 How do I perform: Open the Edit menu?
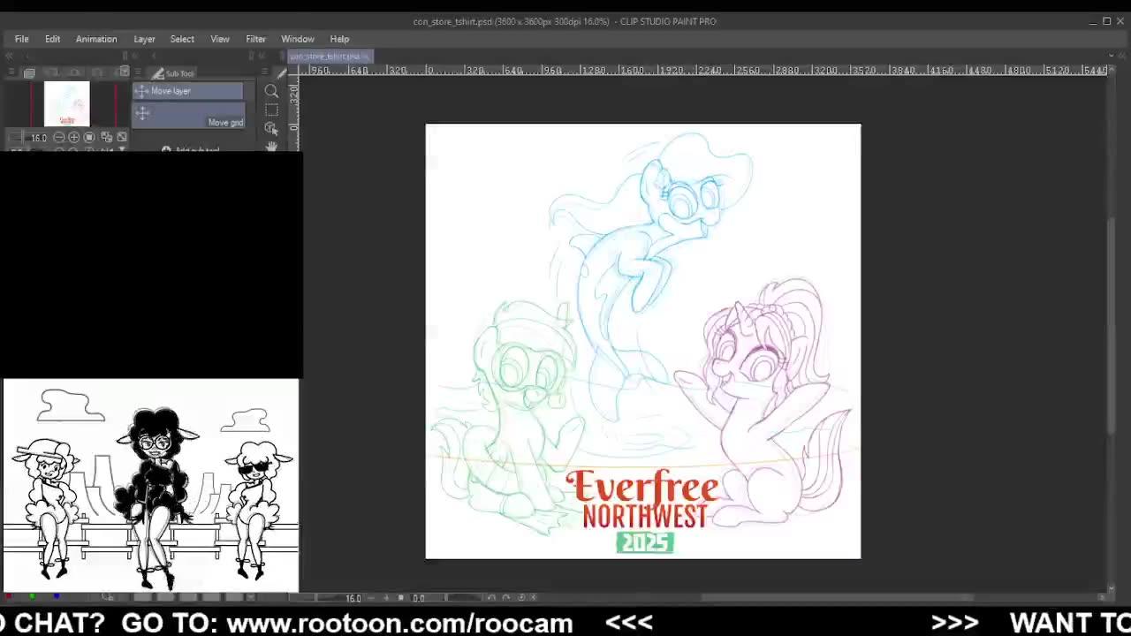52,39
